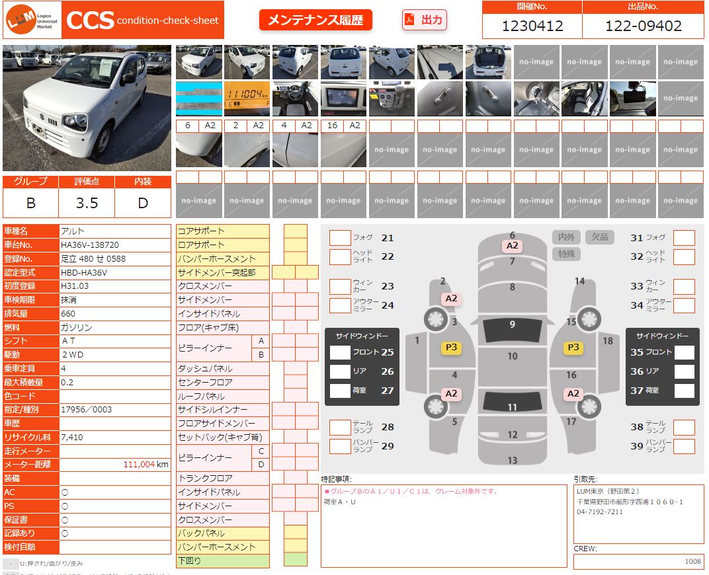
Task: Select the right-side P3 damage marker
Action: coord(573,347)
